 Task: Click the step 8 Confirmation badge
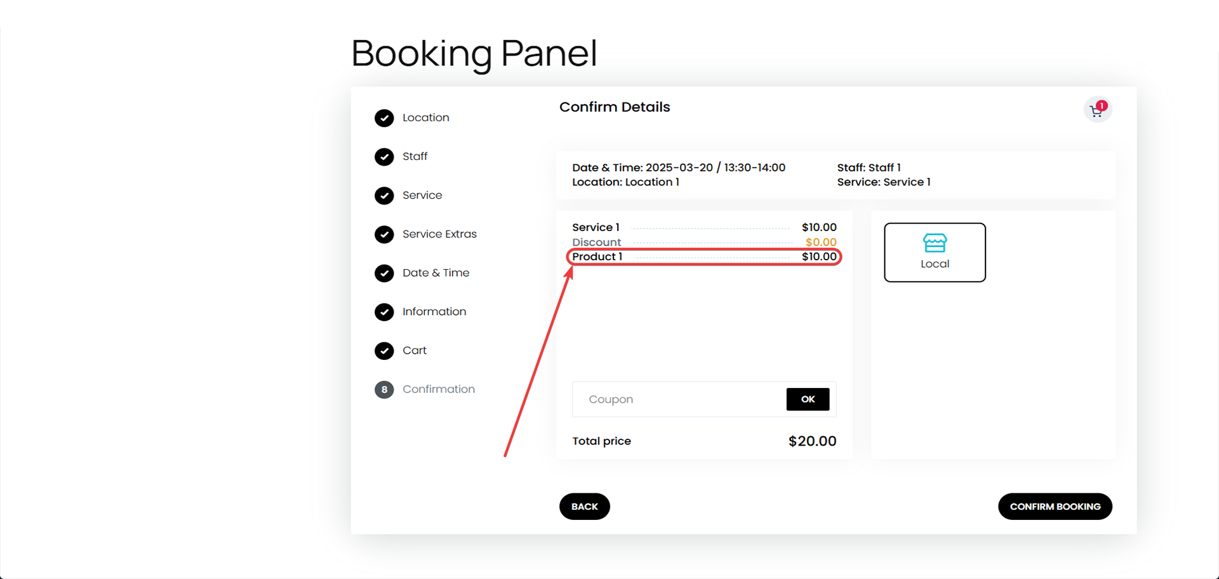pyautogui.click(x=384, y=389)
